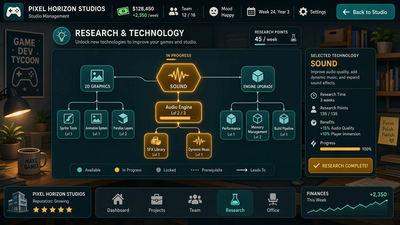This screenshot has height=225, width=400.
Task: Click the Available legend entry
Action: [89, 170]
